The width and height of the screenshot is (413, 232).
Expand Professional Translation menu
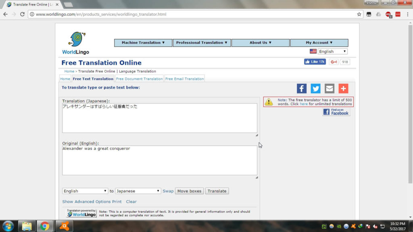click(x=202, y=43)
